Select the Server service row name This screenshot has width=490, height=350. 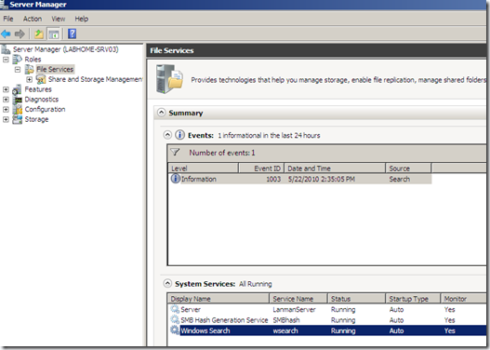tap(191, 310)
